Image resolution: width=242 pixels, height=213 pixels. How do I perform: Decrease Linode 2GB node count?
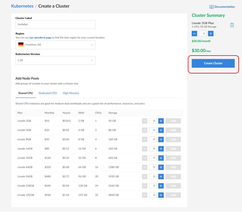point(145,121)
